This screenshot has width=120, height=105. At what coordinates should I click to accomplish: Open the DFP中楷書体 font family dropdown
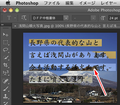(x=50, y=18)
